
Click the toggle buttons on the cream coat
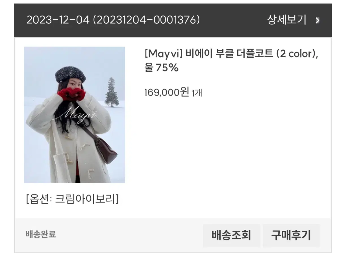click(x=81, y=154)
